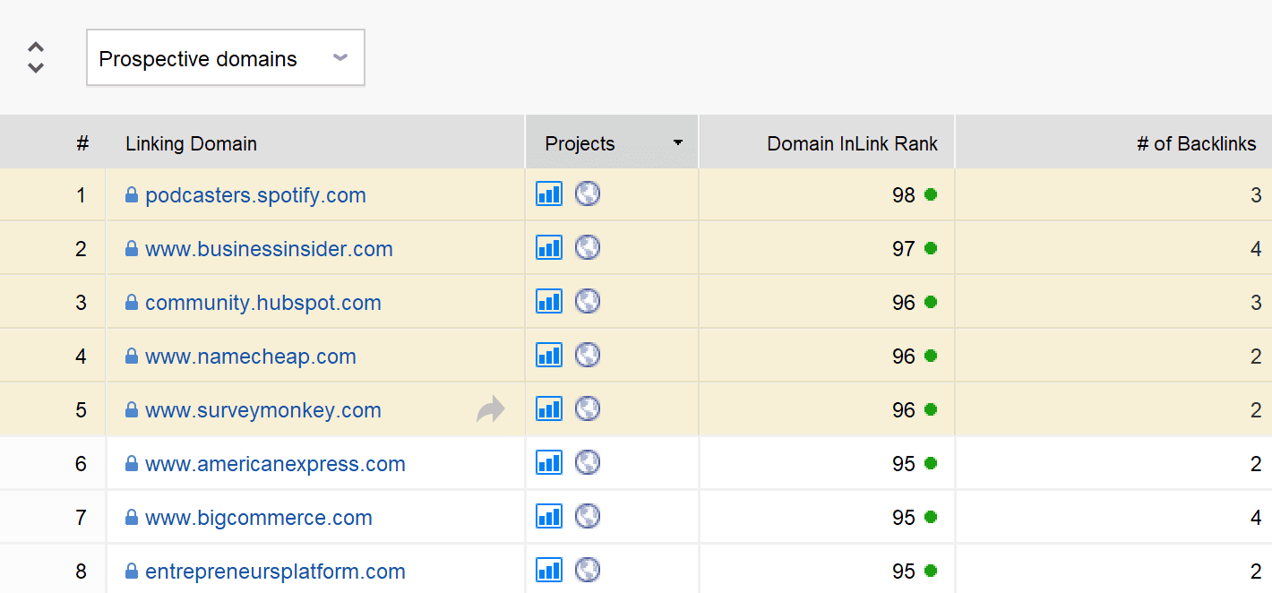Open the Projects column dropdown arrow
The image size is (1272, 593).
[678, 142]
